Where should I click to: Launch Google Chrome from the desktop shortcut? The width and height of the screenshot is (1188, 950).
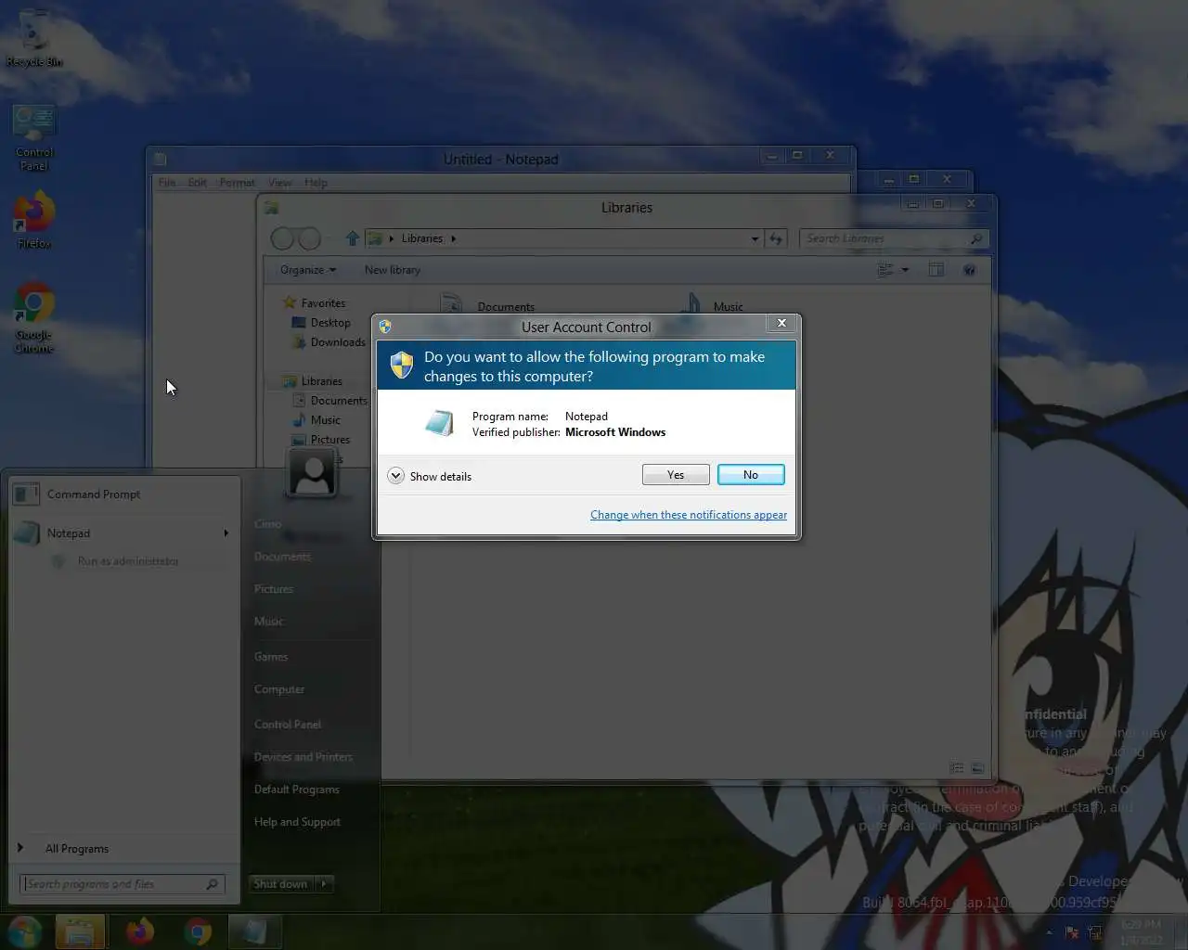(x=34, y=317)
